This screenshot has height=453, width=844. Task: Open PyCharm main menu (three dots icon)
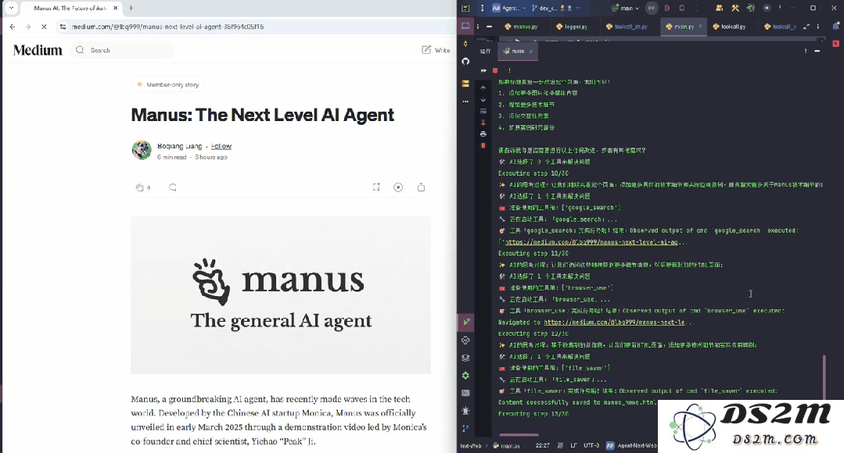483,8
